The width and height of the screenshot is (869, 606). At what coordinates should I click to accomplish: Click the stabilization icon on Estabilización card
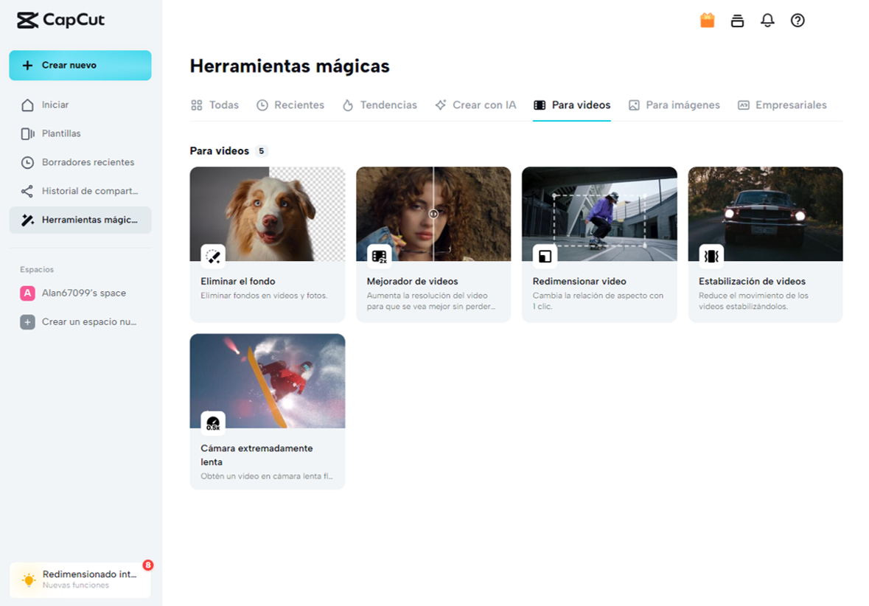coord(711,256)
